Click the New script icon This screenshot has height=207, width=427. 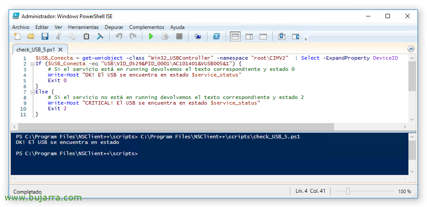(17, 37)
